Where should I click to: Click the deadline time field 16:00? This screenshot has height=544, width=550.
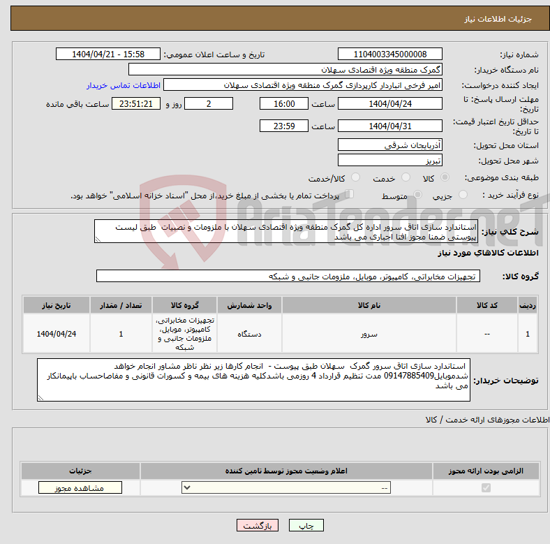[284, 103]
